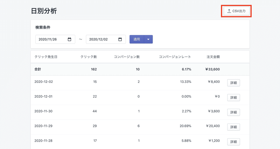Click the date cell 2020-11-29
The height and width of the screenshot is (149, 280).
(x=43, y=126)
